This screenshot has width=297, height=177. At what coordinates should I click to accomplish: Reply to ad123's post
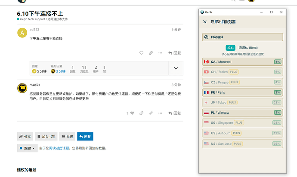(175, 53)
